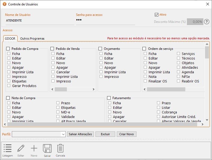Screen dimensions: 212x160
Task: Check Editar under Faturamento
Action: point(110,107)
